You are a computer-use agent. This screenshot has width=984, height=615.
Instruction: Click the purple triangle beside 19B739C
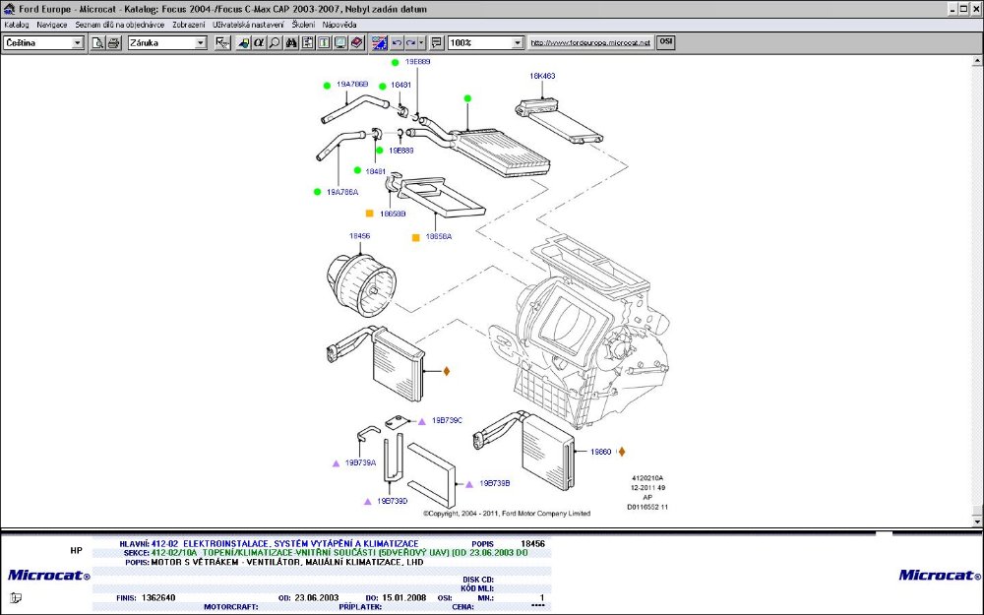(x=422, y=420)
